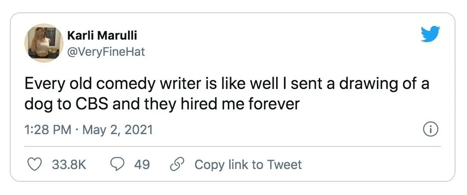This screenshot has height=195, width=467.
Task: Select Copy link to Tweet
Action: [248, 165]
